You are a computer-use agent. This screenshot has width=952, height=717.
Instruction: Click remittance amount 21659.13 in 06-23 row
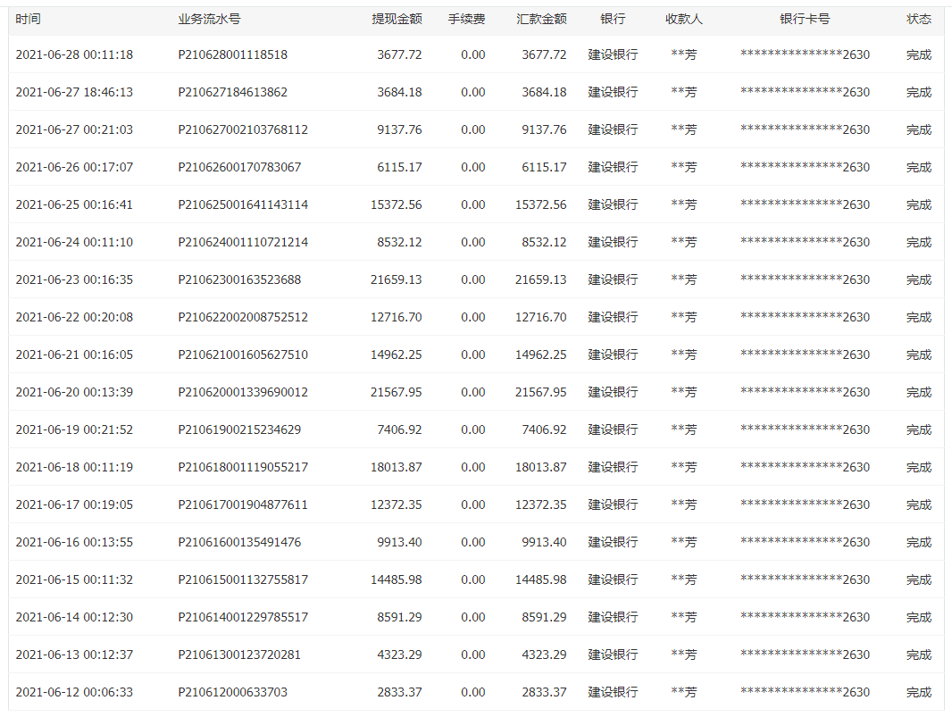coord(541,279)
